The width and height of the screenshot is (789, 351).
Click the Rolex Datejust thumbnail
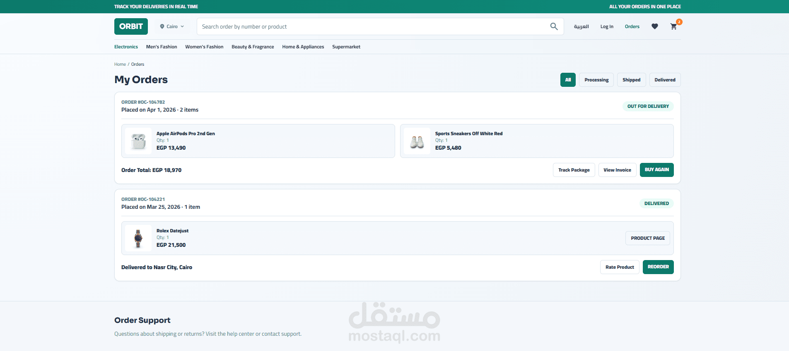pyautogui.click(x=138, y=238)
